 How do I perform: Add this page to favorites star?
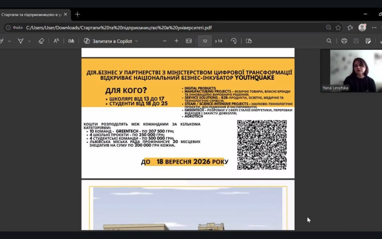[338, 28]
